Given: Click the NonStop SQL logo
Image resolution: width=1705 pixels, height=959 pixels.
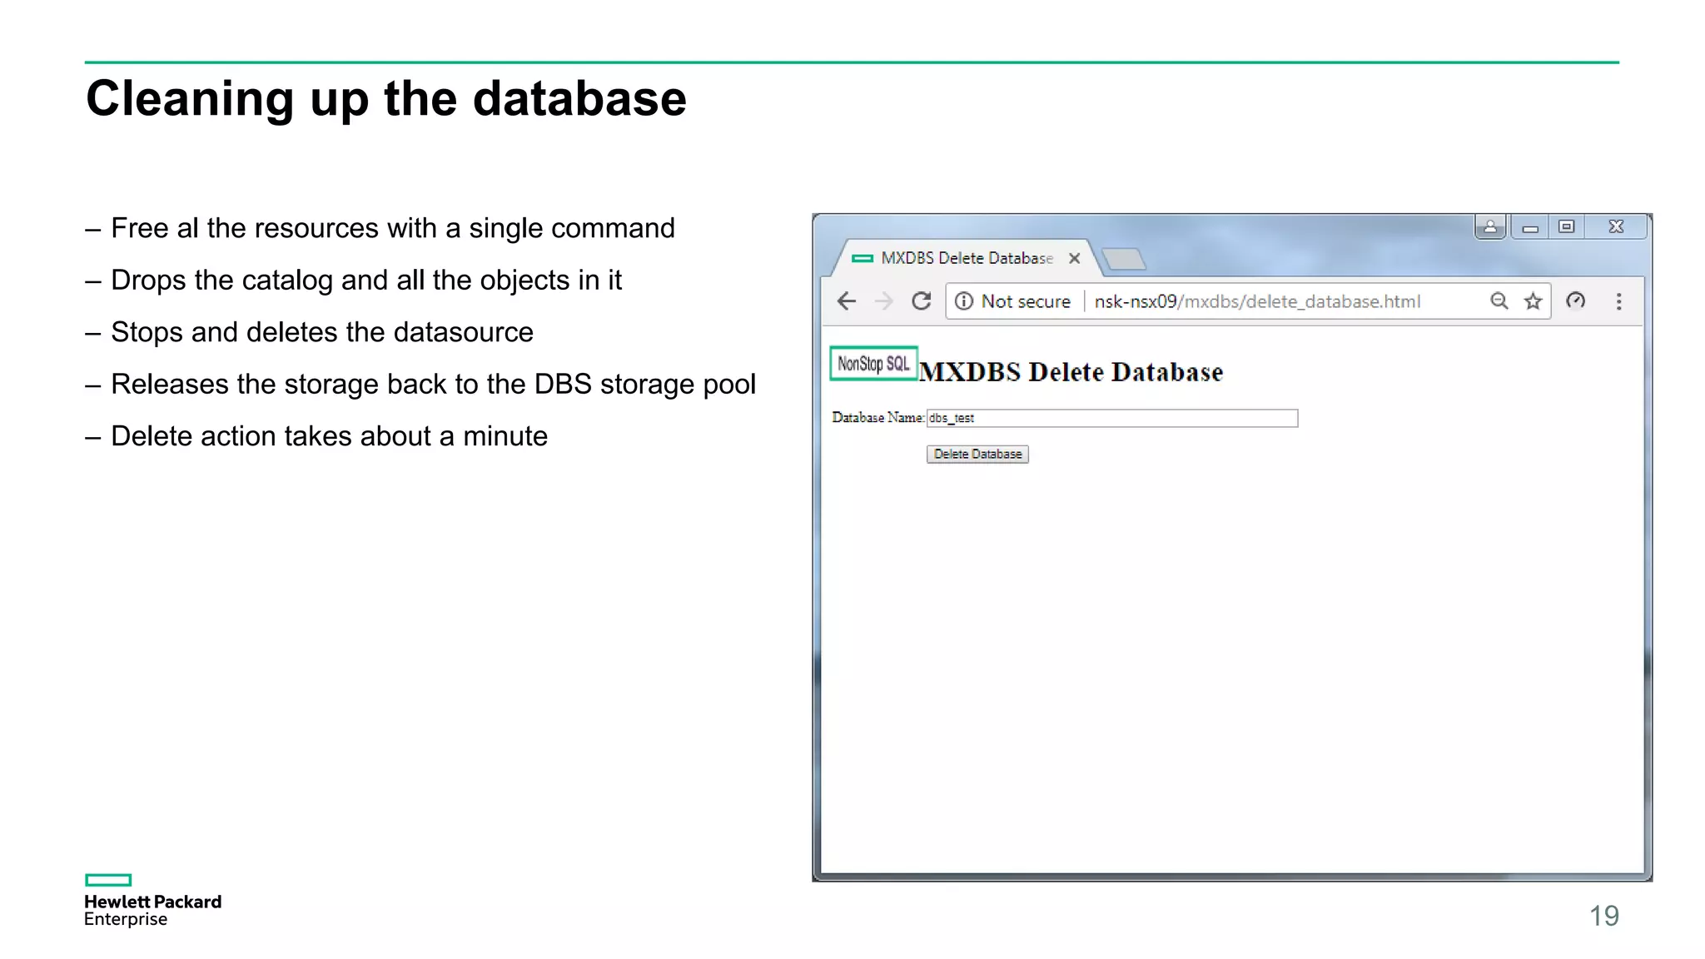Looking at the screenshot, I should pos(873,364).
